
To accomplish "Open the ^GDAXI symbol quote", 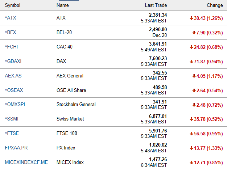I will (x=13, y=61).
